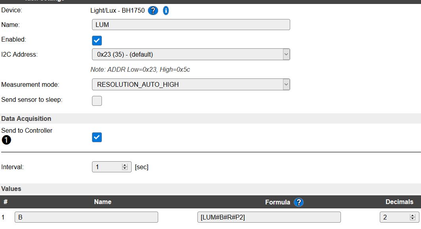Decrease the Interval spinner value
Screen dimensions: 421x229
click(x=124, y=169)
